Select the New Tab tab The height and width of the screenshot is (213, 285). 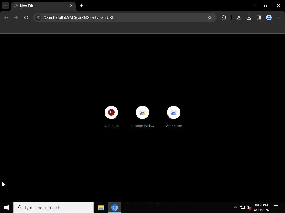click(x=43, y=6)
